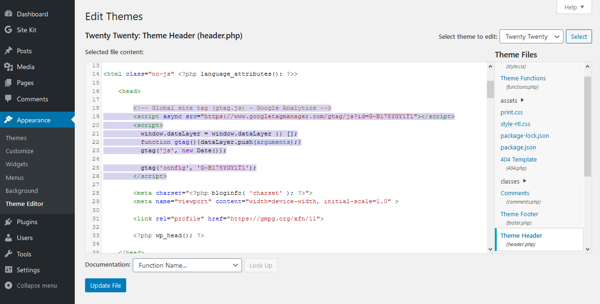Select the Widgets menu entry
600x304 pixels.
tap(16, 164)
